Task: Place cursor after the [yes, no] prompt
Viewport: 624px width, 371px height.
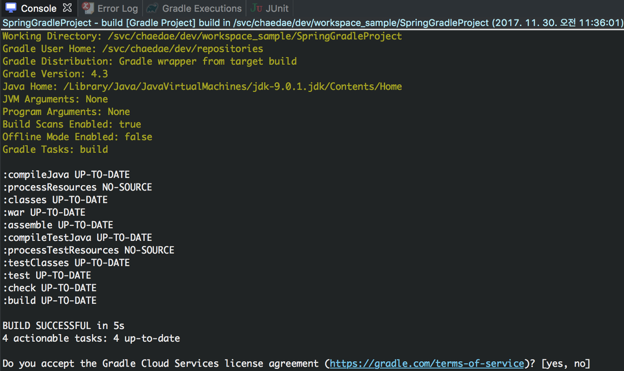Action: click(591, 364)
